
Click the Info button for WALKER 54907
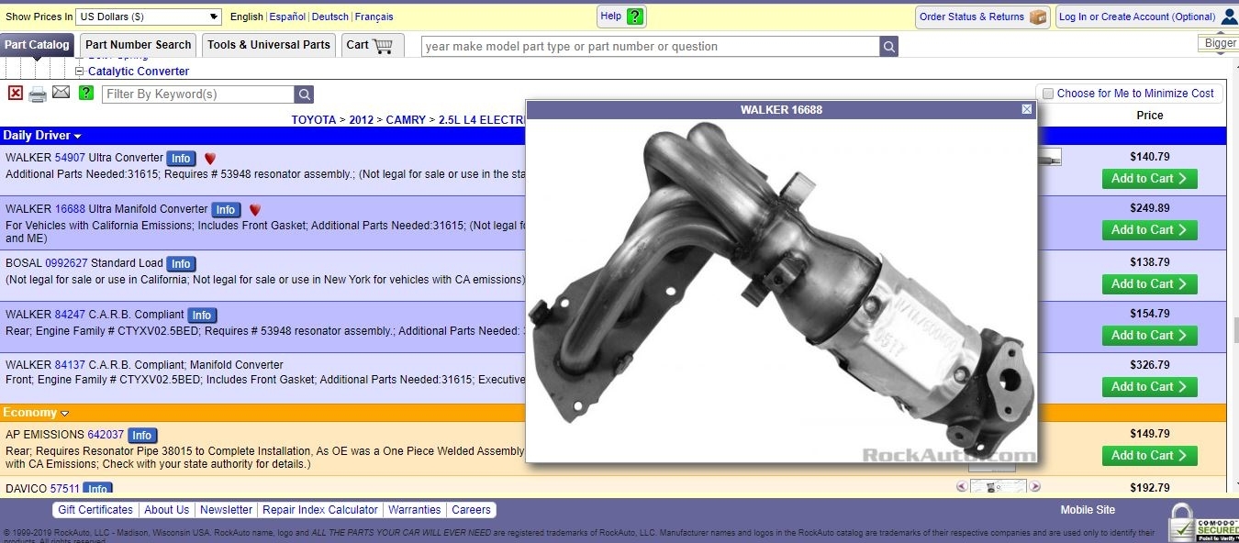tap(181, 159)
